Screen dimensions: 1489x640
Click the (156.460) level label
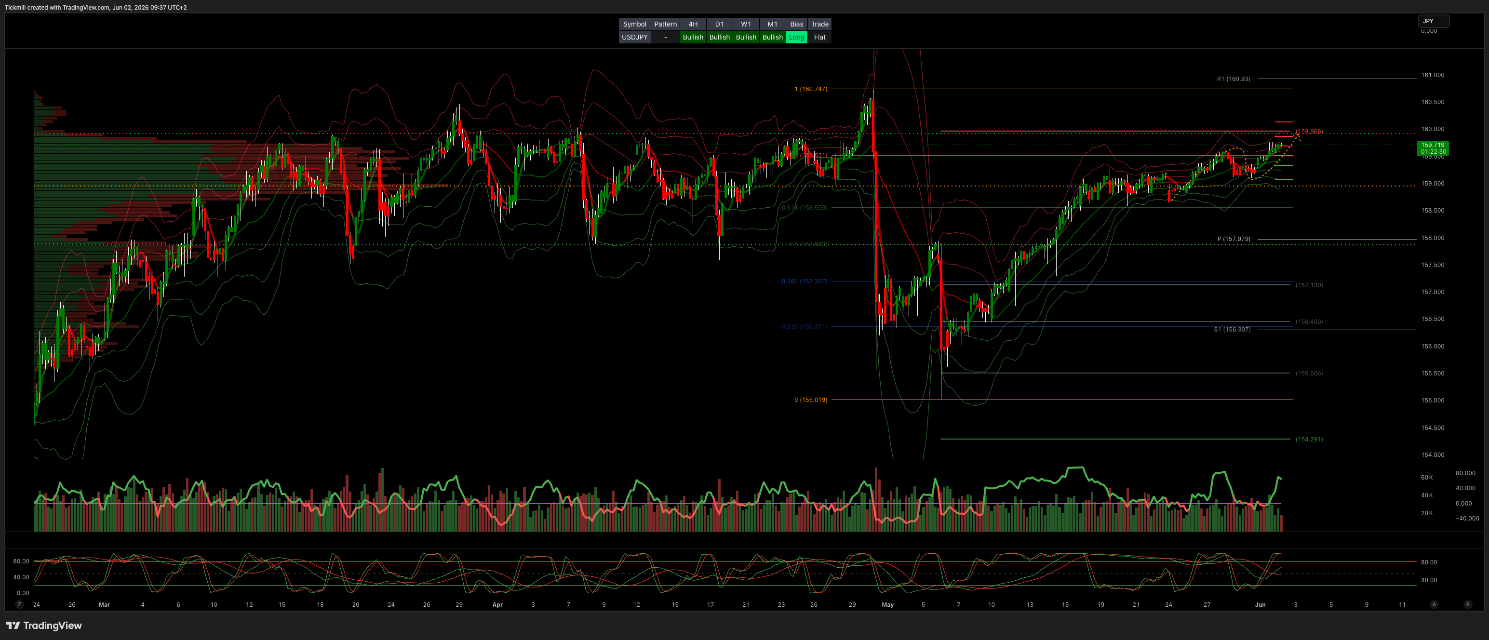[1309, 322]
